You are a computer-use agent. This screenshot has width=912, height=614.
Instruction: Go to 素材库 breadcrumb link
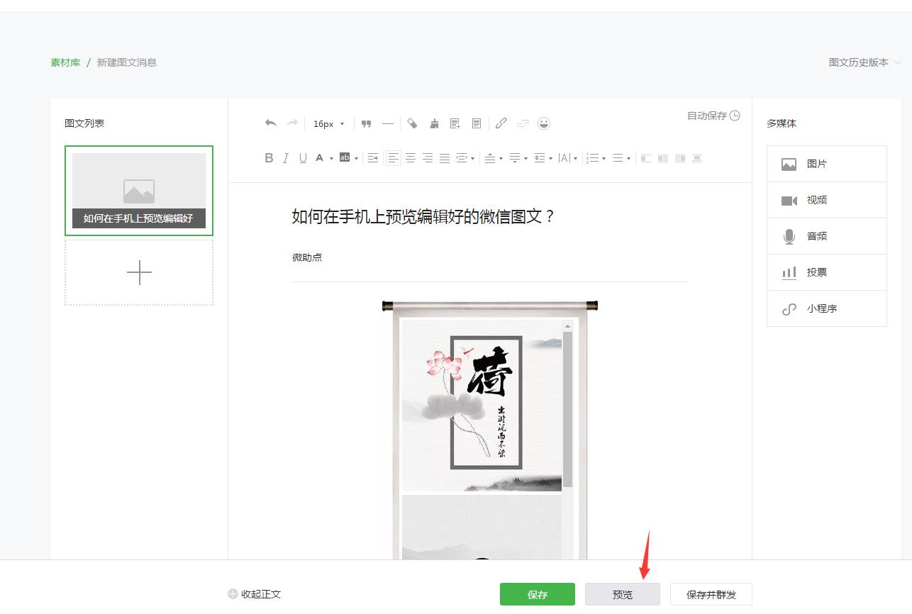coord(65,62)
